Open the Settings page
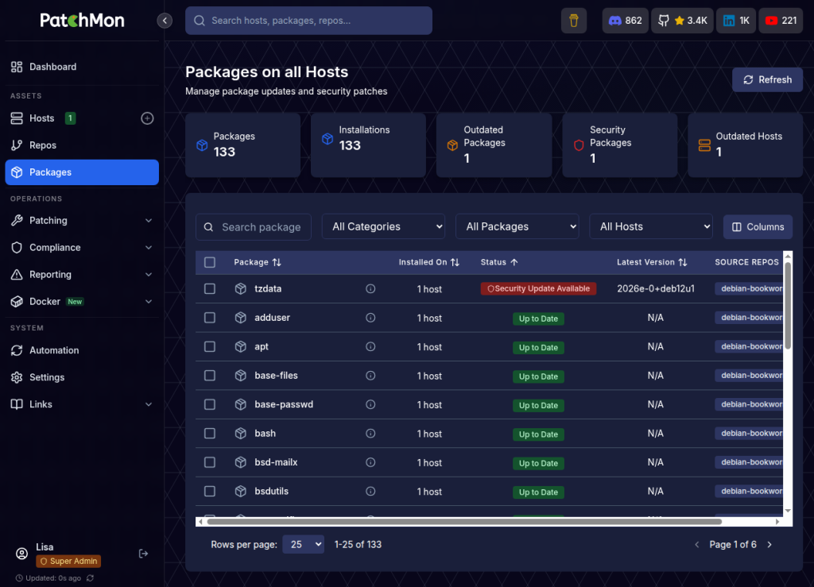Viewport: 814px width, 587px height. click(x=82, y=377)
